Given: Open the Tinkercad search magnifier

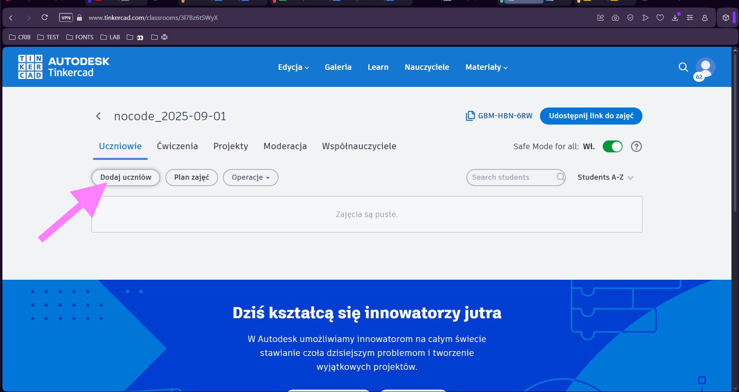Looking at the screenshot, I should pyautogui.click(x=683, y=67).
